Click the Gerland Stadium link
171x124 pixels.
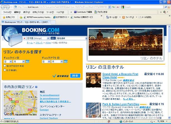coord(49,118)
